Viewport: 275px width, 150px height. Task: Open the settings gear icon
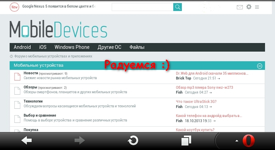click(249, 7)
